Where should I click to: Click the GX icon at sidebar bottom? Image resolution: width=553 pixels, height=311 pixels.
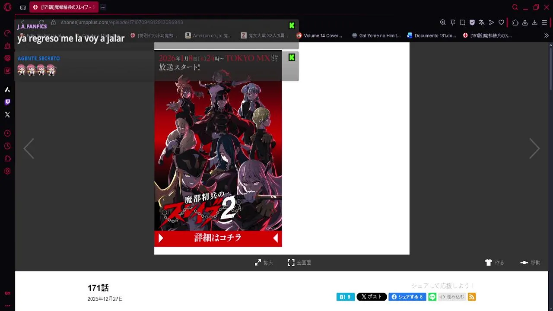coord(7,293)
